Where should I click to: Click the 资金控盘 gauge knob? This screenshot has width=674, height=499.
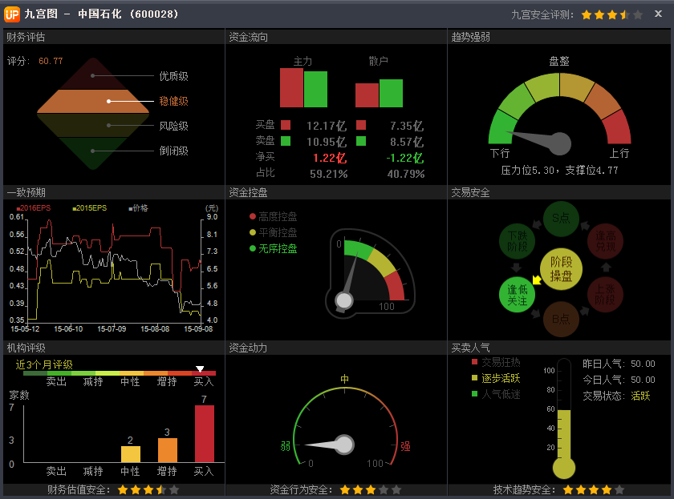click(x=344, y=300)
